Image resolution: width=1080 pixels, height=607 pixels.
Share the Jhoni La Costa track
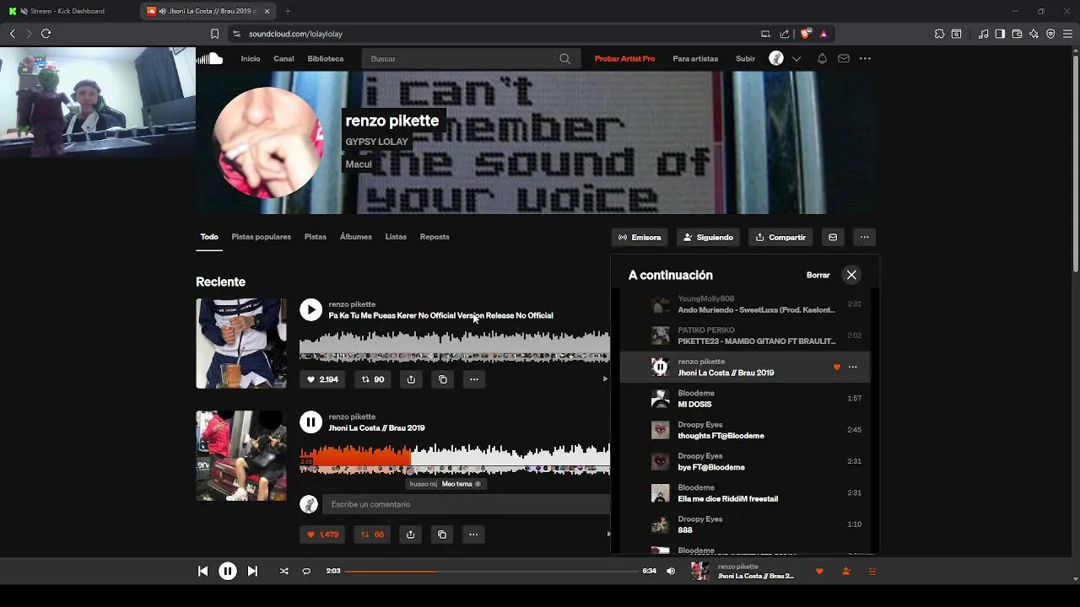coord(410,534)
